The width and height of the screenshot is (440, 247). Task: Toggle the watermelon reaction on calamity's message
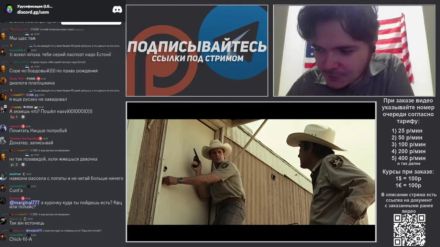click(14, 117)
